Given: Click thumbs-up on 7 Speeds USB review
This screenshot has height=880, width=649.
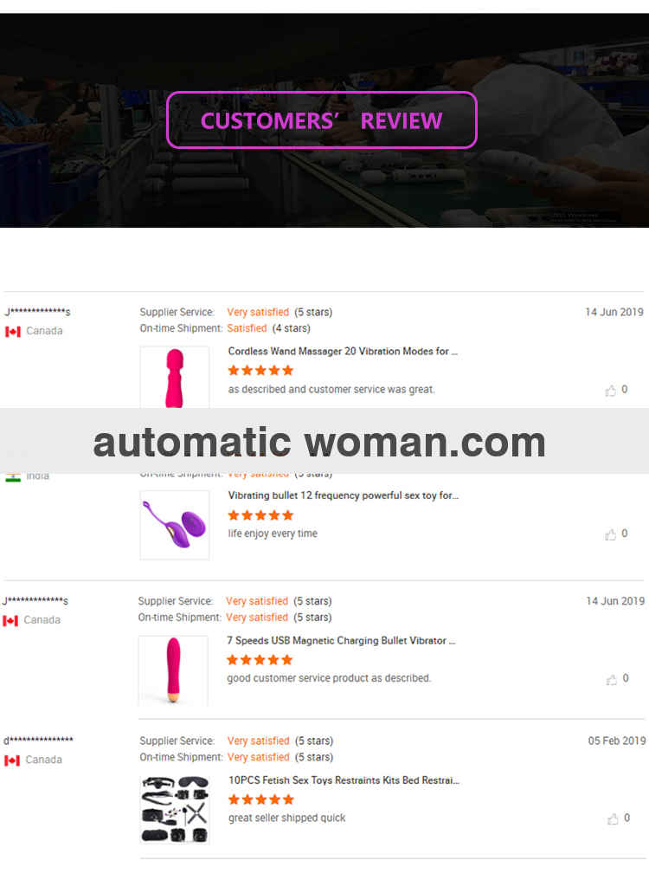Looking at the screenshot, I should pos(612,680).
